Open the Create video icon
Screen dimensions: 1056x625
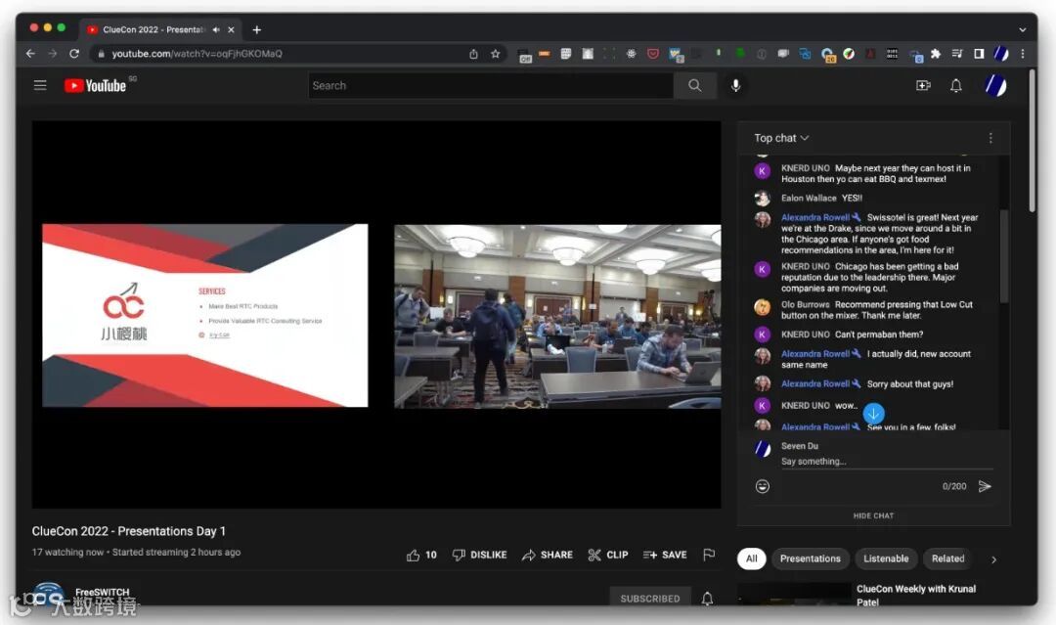pyautogui.click(x=923, y=85)
